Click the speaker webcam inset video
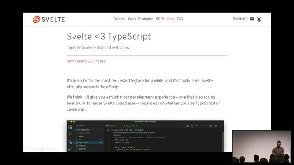 261,146
